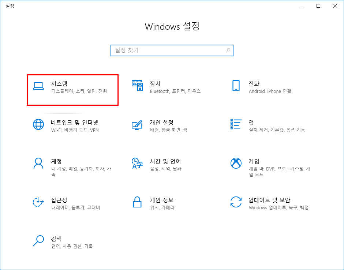344x270 pixels.
Task: Open the 접근성 heading
Action: 59,200
